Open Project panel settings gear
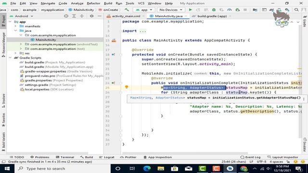The height and width of the screenshot is (173, 308). coord(91,16)
